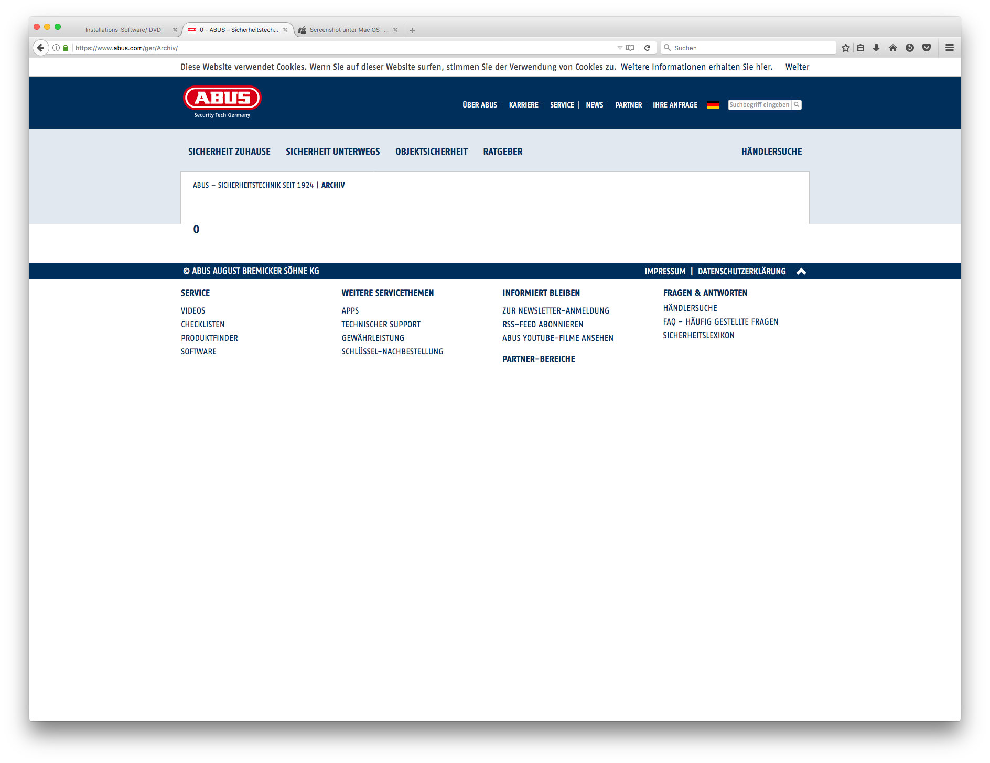Viewport: 990px width, 763px height.
Task: Click the Pocket icon in the toolbar
Action: (926, 48)
